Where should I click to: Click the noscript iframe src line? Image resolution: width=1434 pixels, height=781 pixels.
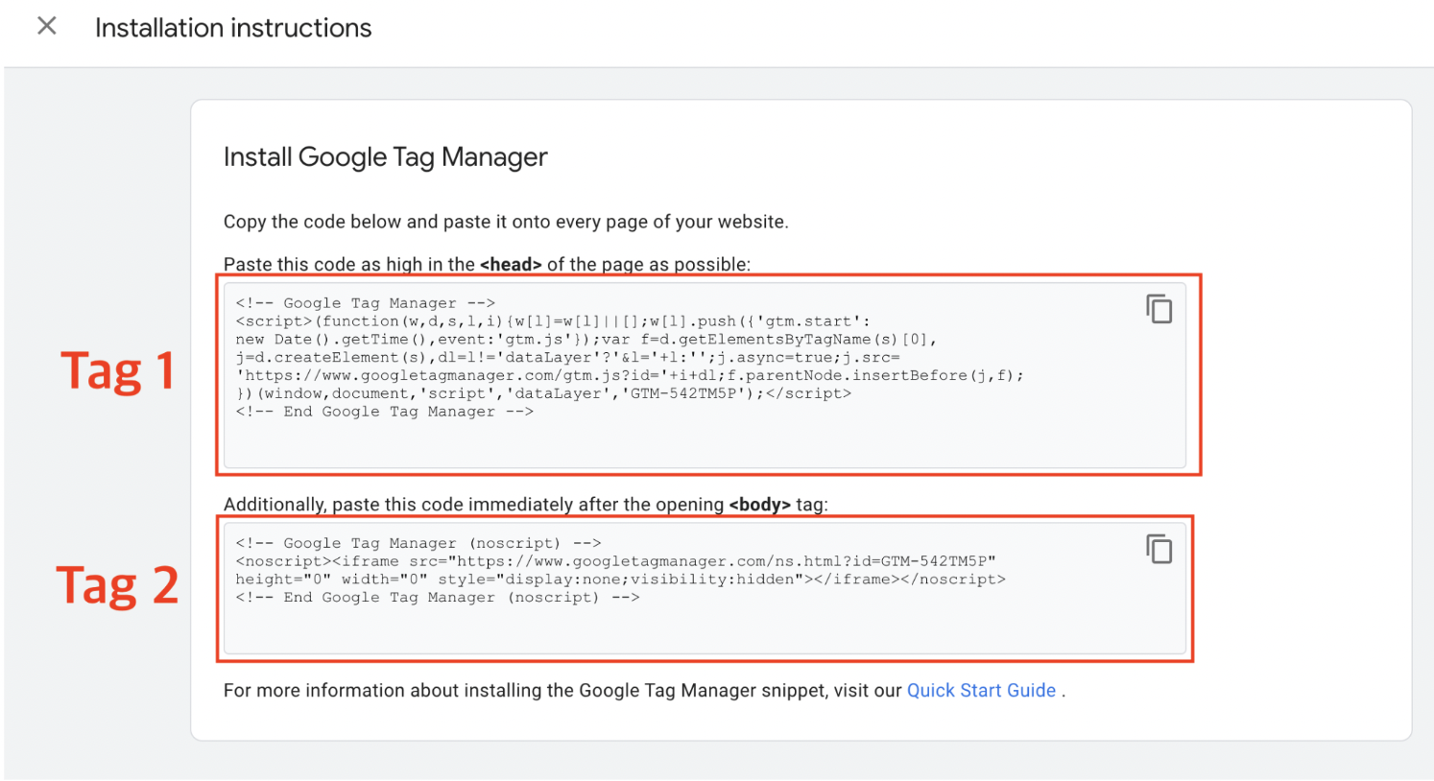(614, 561)
